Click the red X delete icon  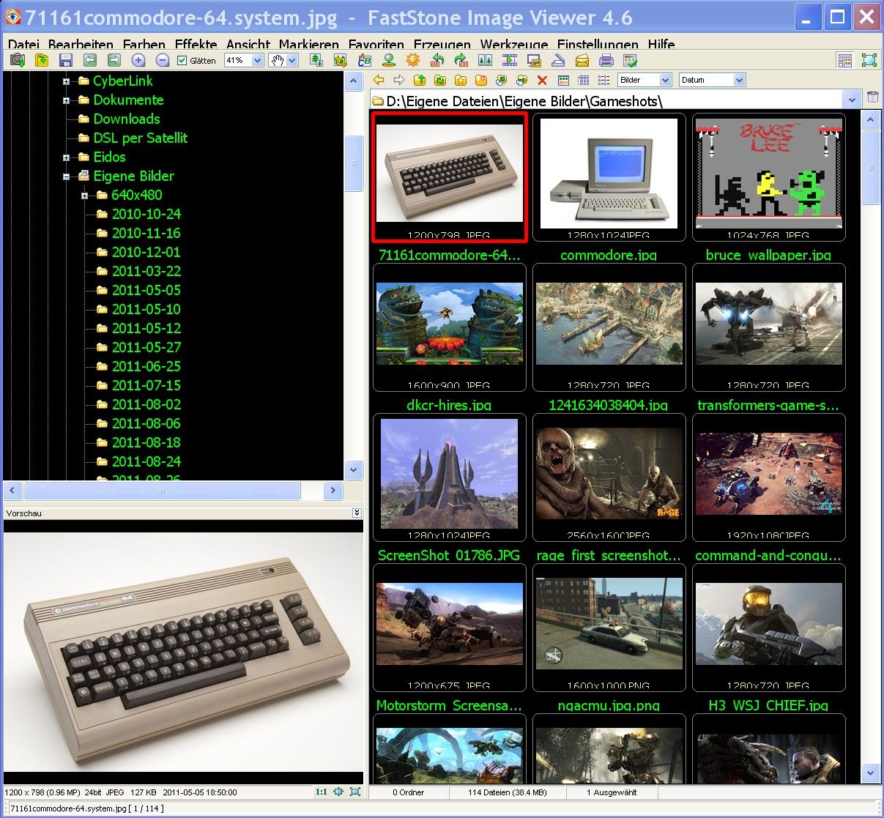[x=542, y=81]
